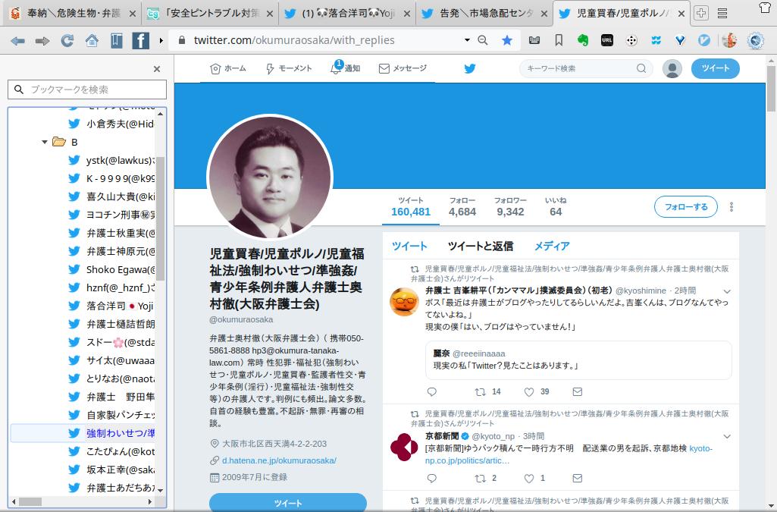Click the bookmark search field

click(87, 90)
